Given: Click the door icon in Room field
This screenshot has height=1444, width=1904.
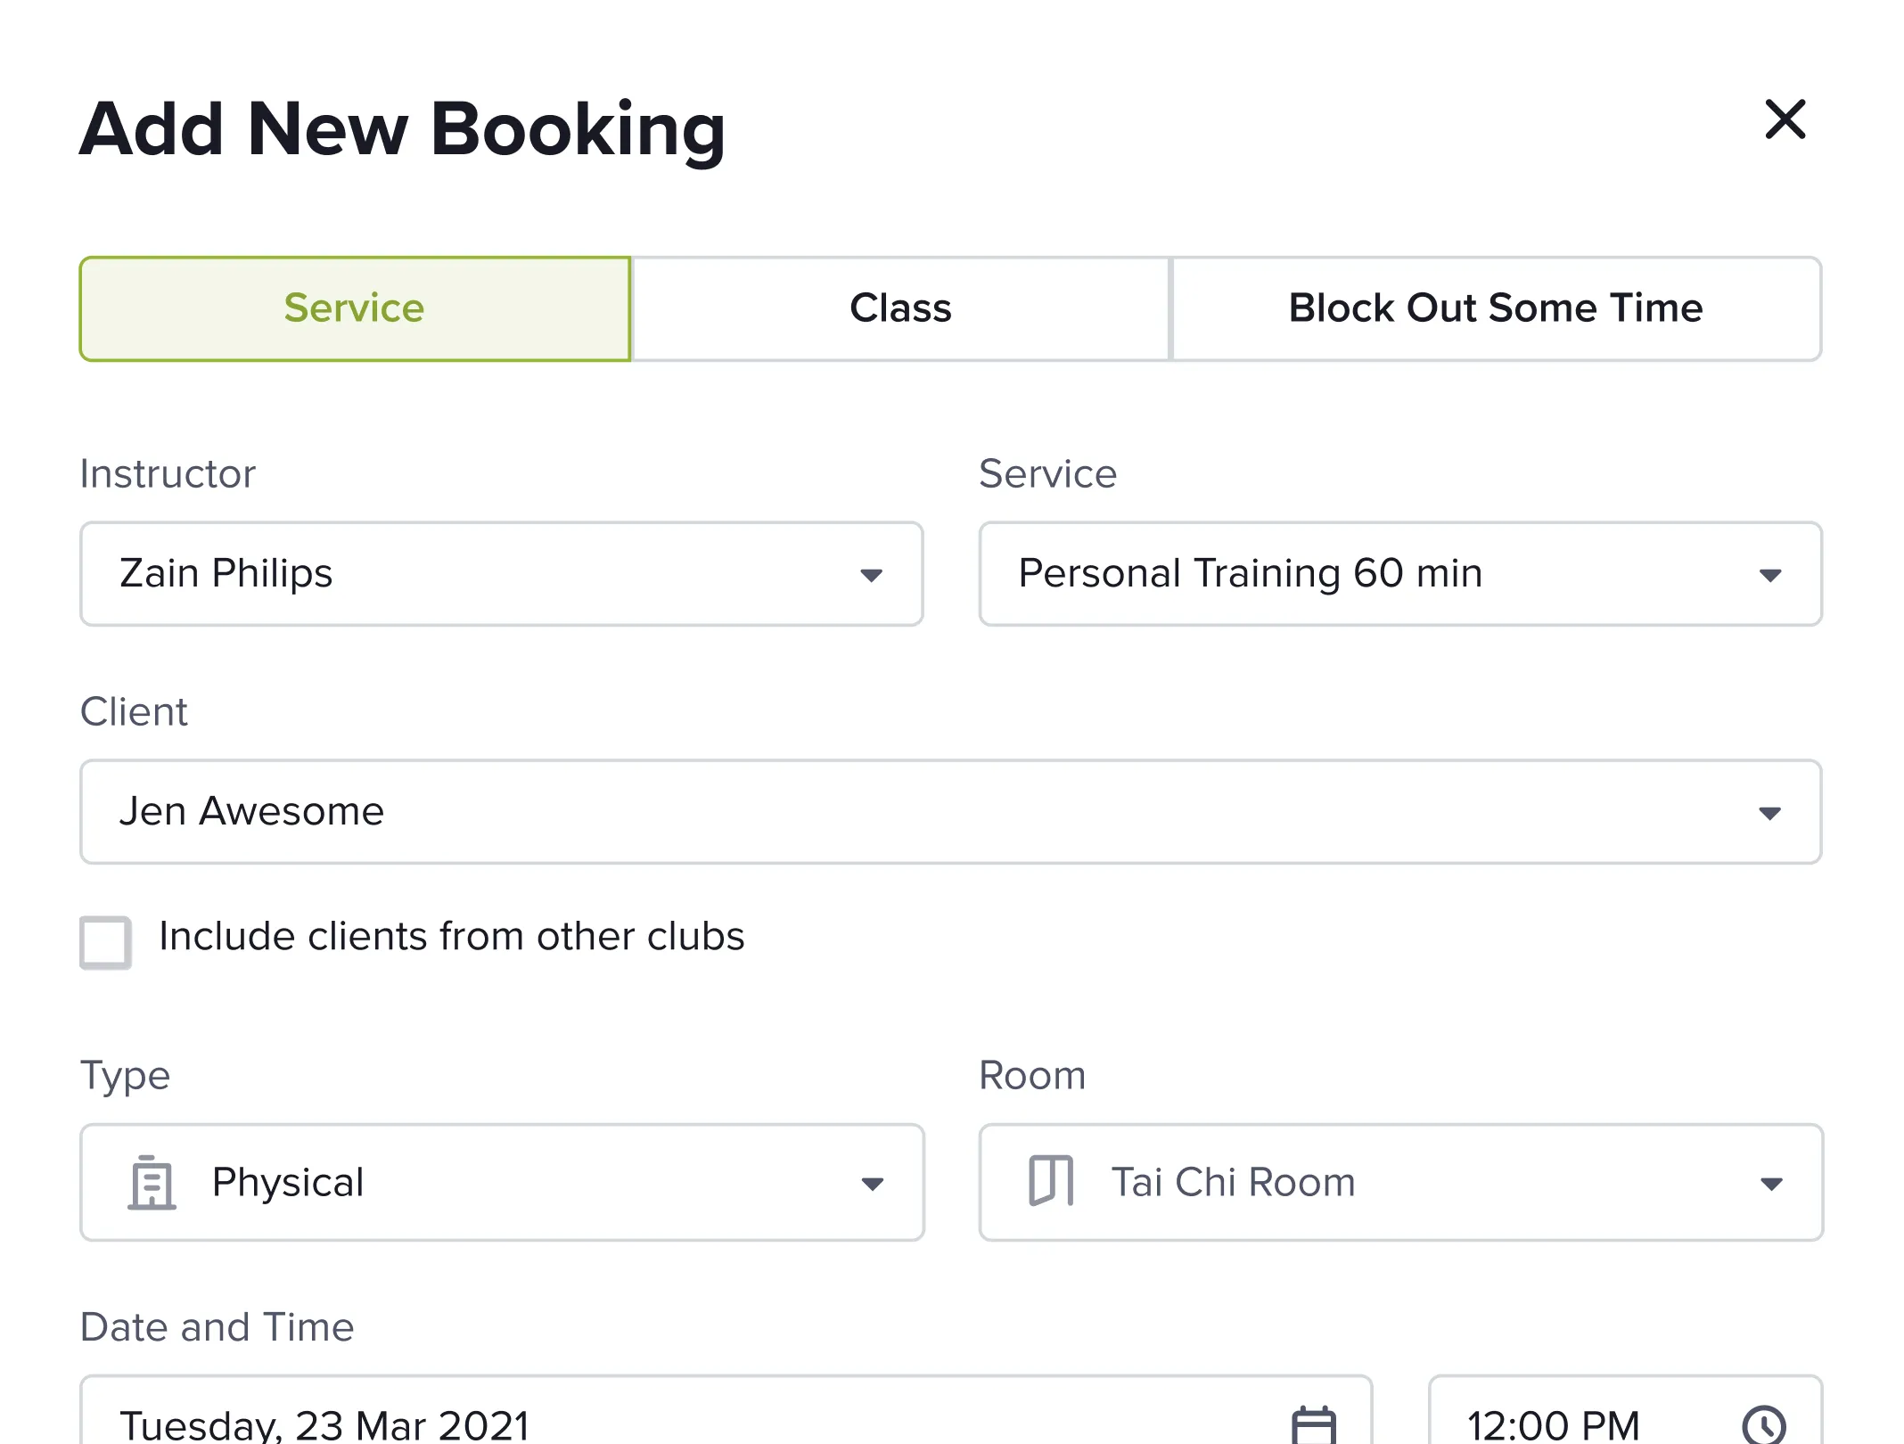Looking at the screenshot, I should click(1051, 1182).
